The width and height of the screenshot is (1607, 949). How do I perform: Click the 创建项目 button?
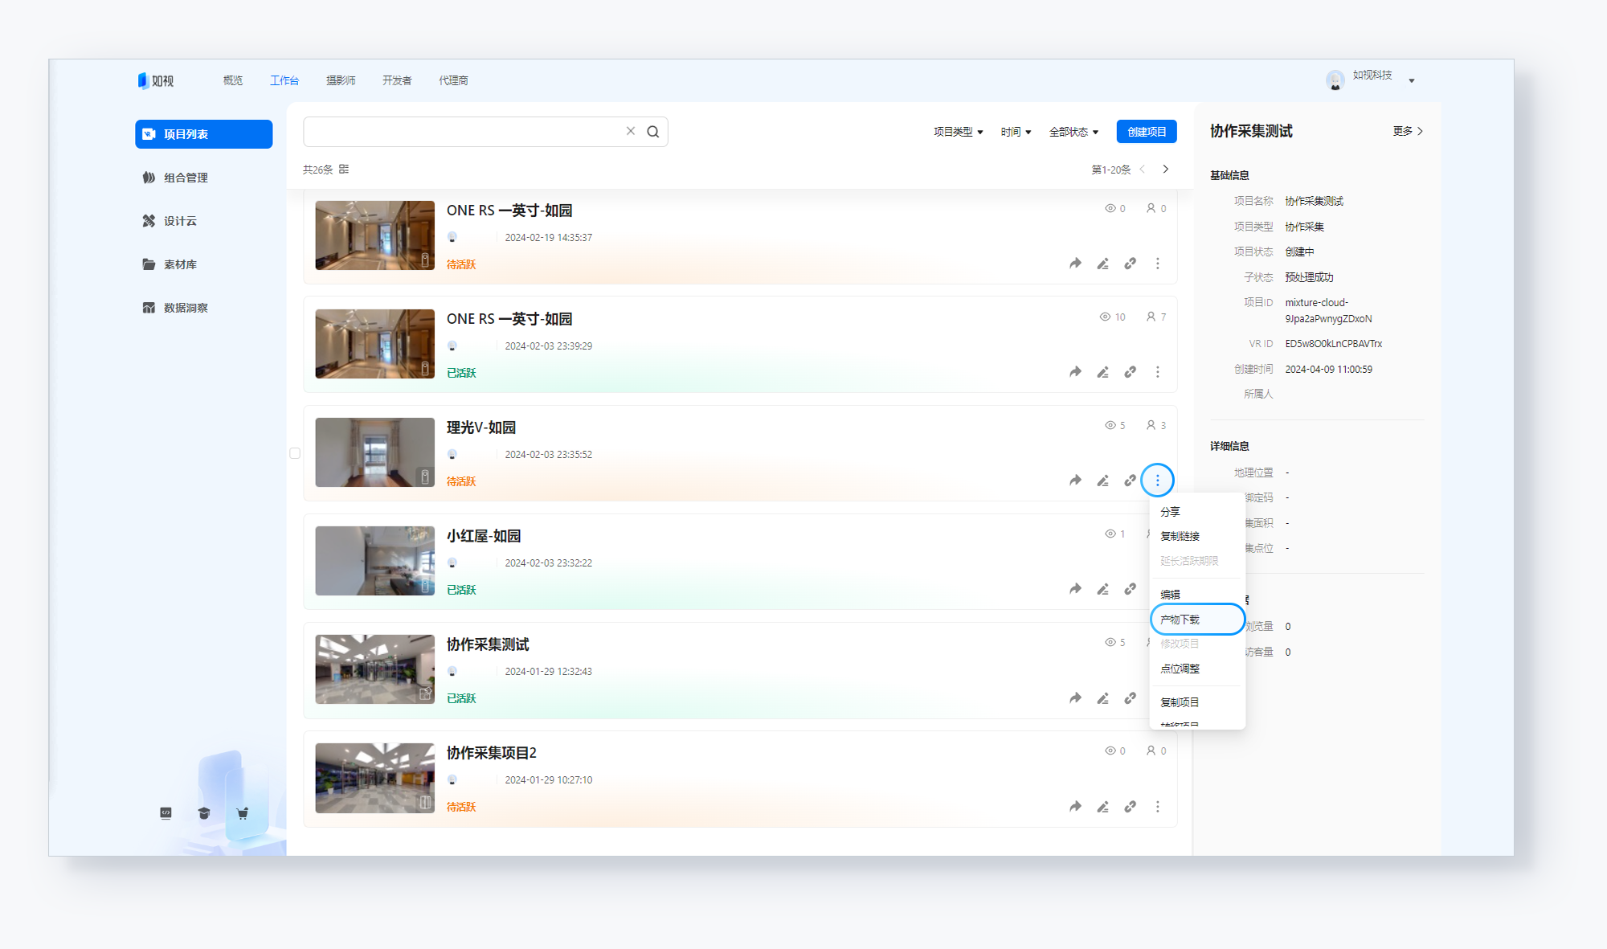pos(1147,132)
